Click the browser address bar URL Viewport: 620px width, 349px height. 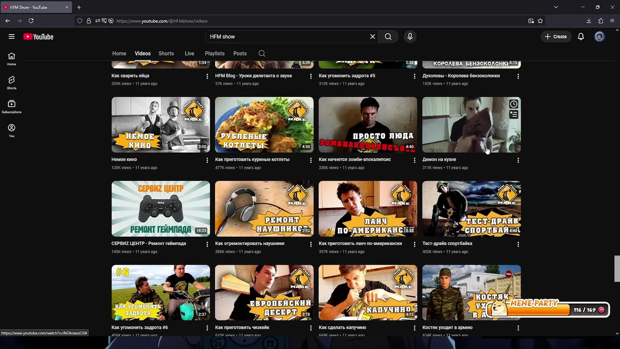pos(162,21)
